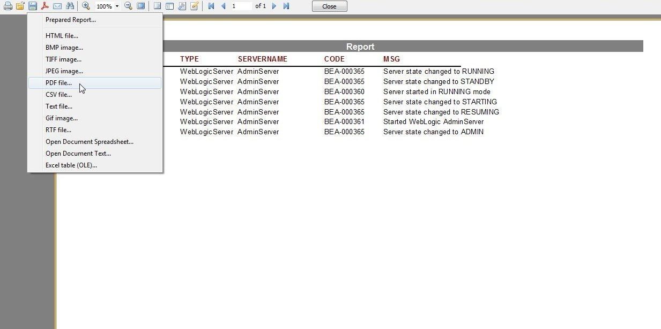Toggle the report outline icon
The width and height of the screenshot is (661, 329).
(x=157, y=6)
